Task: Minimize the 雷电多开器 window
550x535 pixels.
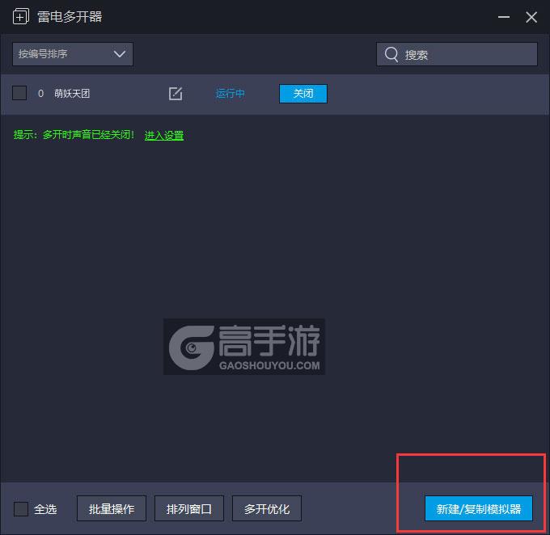Action: point(504,17)
